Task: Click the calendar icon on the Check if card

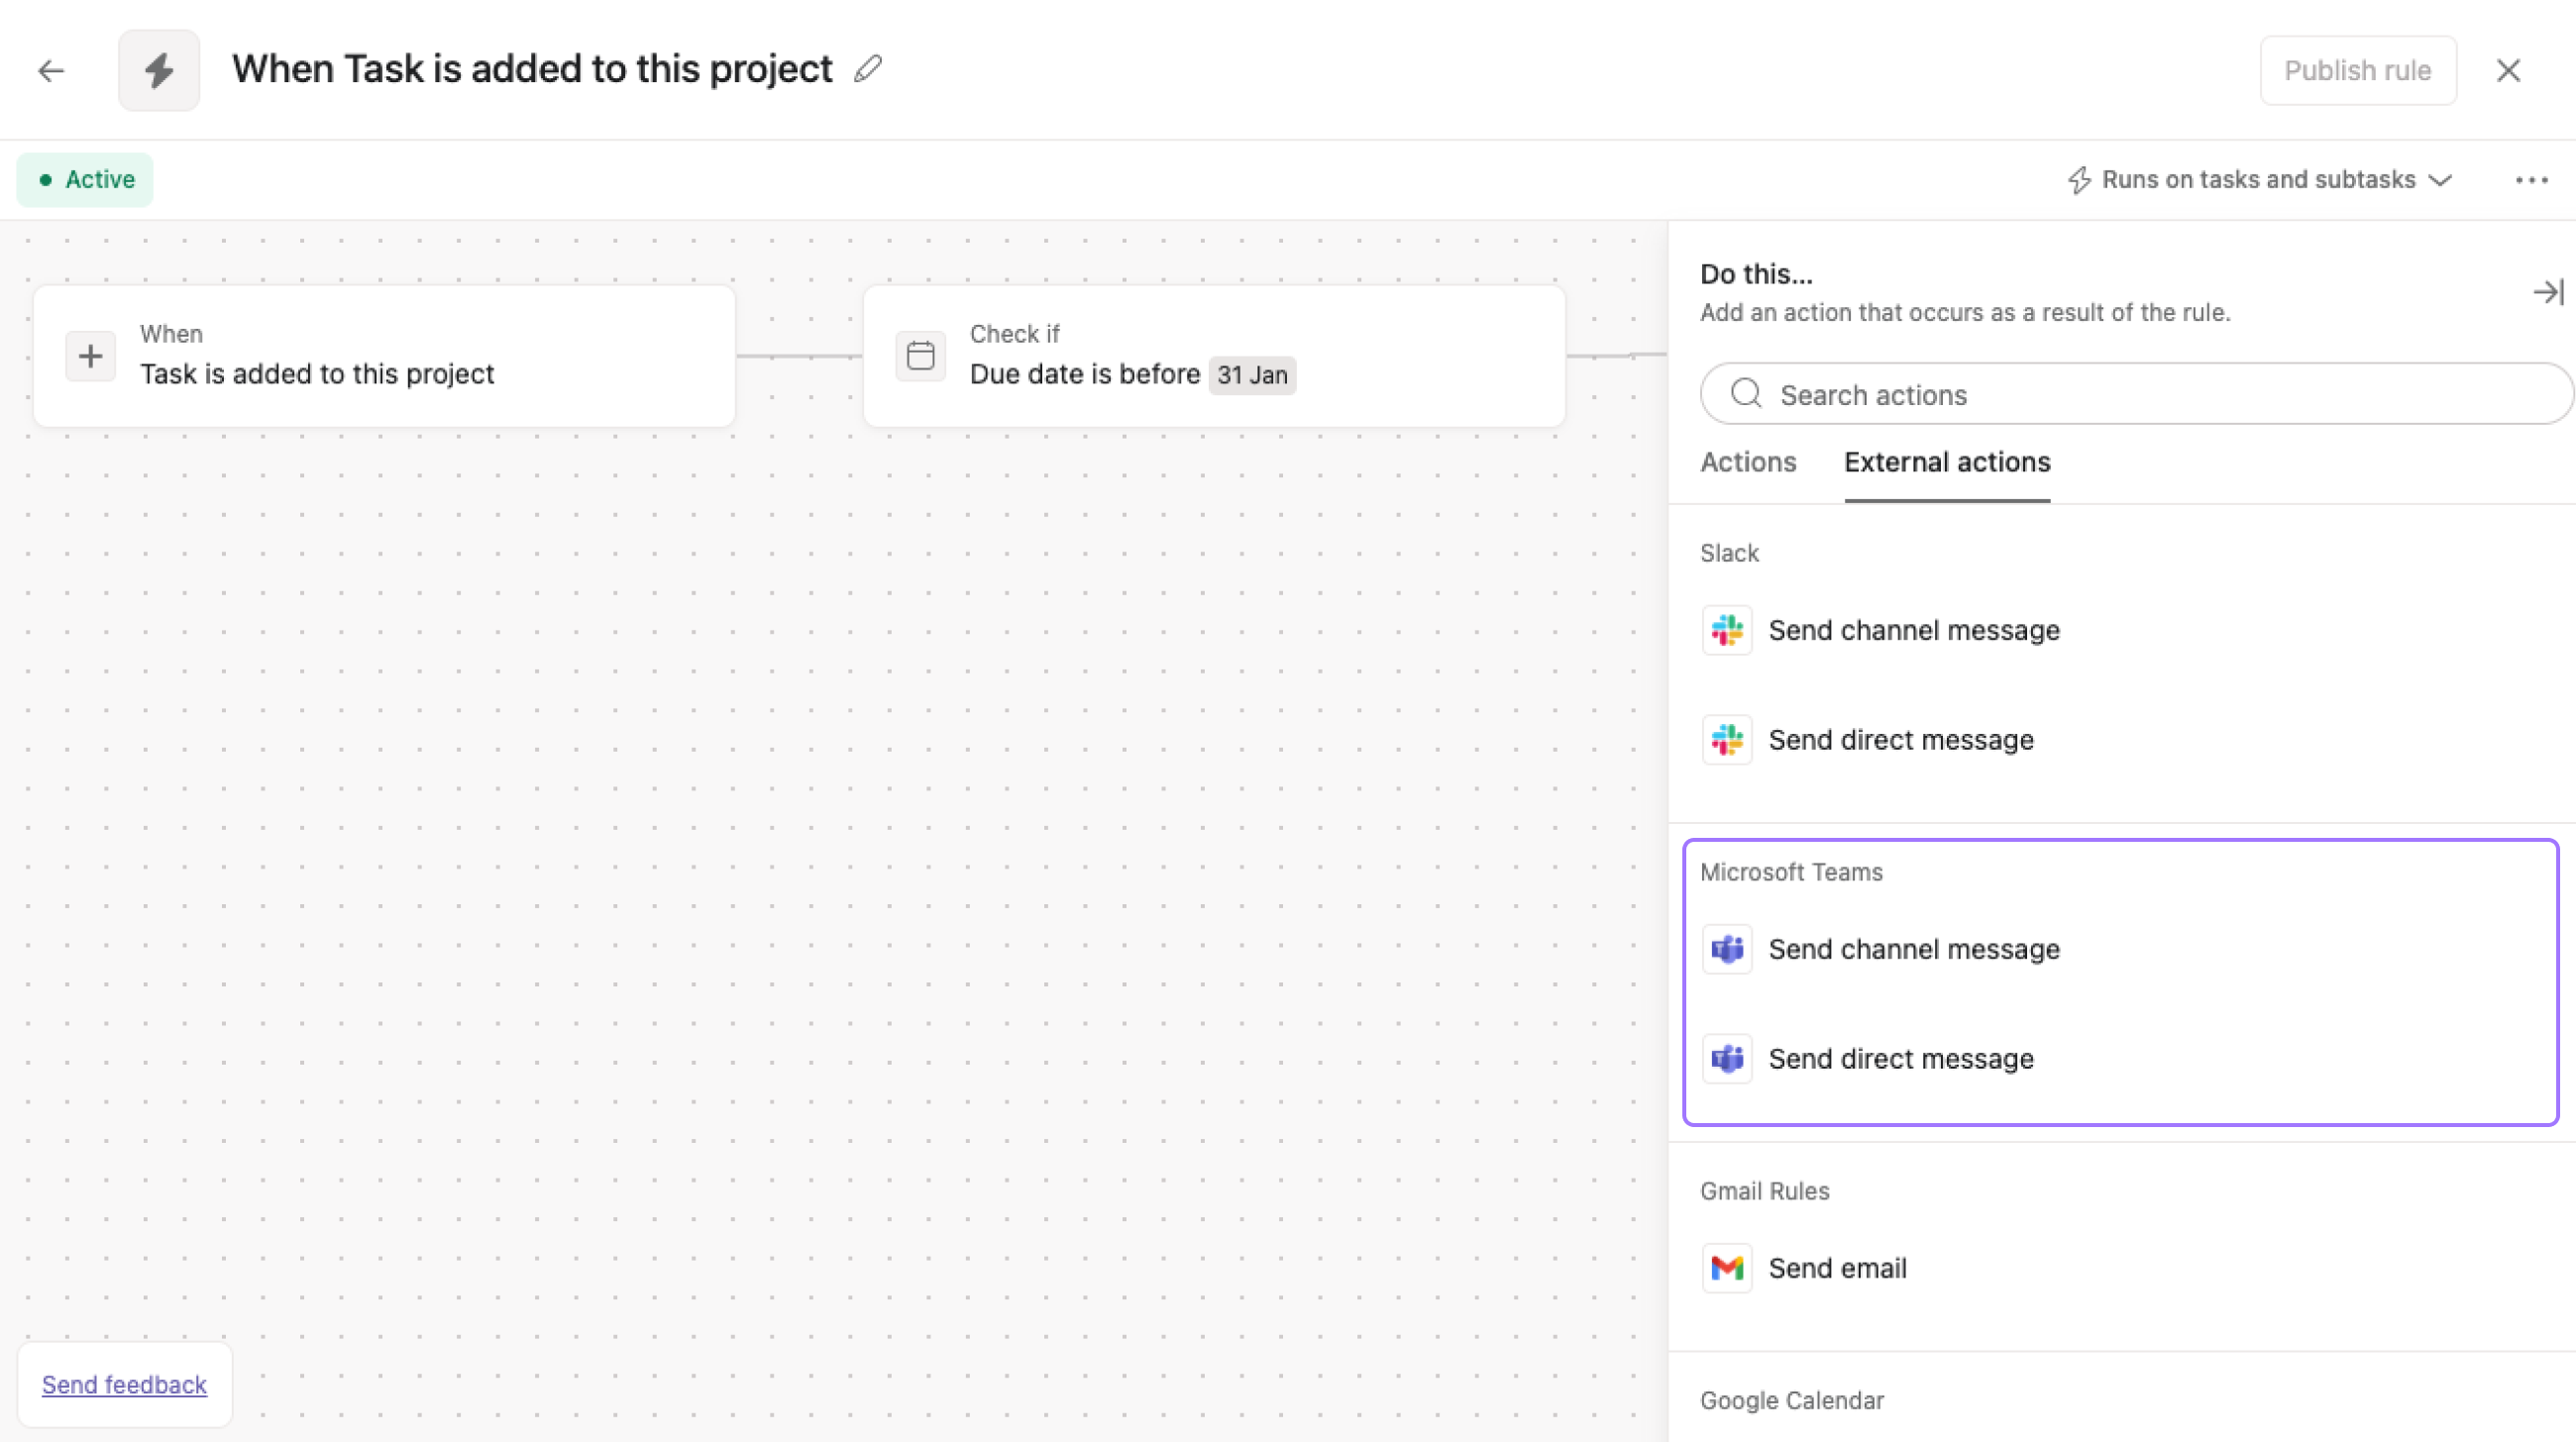Action: (921, 355)
